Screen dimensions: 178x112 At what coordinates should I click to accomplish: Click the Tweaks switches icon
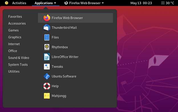(x=47, y=67)
